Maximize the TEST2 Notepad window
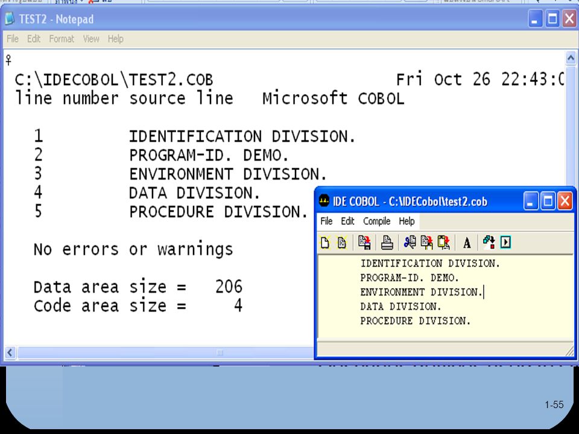This screenshot has height=434, width=579. click(552, 19)
